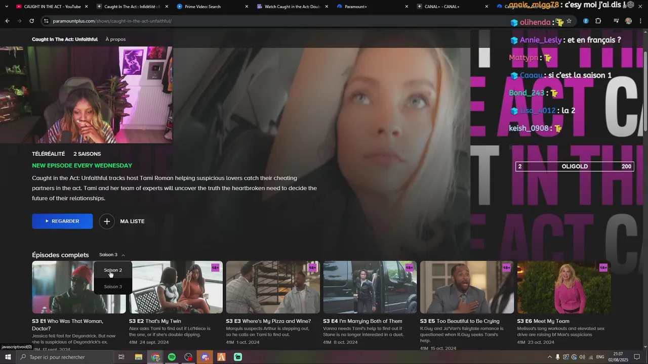
Task: Open S3 E5 Too Beautiful to Be Crying thumbnail
Action: (467, 287)
